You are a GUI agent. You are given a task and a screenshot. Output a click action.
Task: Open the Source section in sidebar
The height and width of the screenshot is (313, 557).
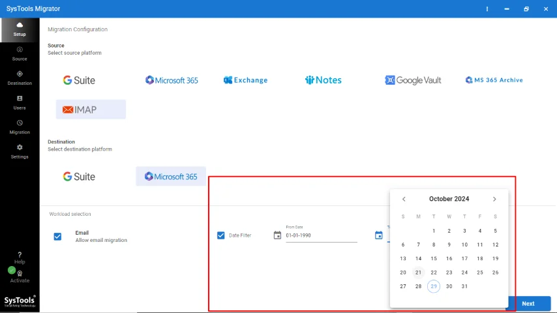click(x=20, y=54)
